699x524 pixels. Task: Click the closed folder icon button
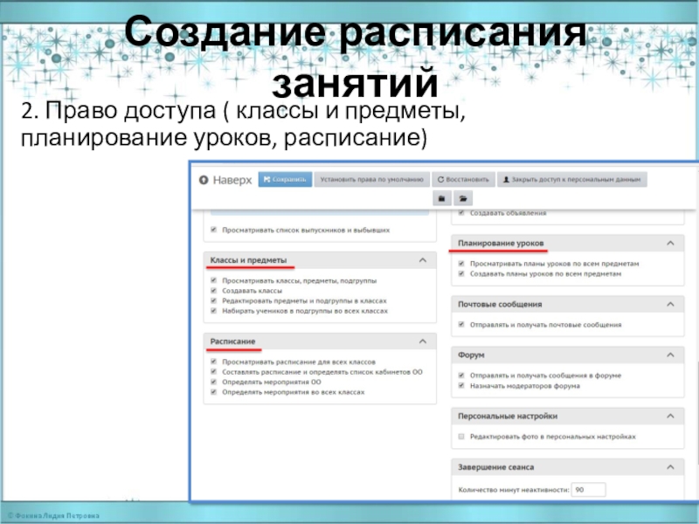[442, 198]
